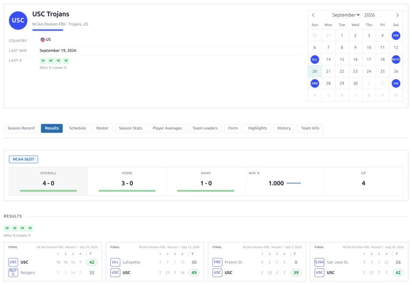Open the ULL game badge on the calendar
412x285 pixels.
tap(315, 59)
